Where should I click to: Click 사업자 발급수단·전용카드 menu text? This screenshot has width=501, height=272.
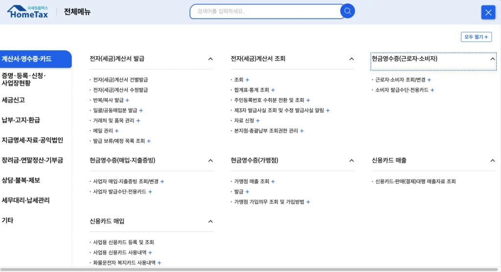(119, 191)
